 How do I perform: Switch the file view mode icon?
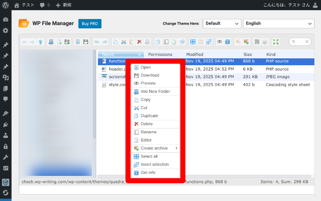[x=257, y=42]
